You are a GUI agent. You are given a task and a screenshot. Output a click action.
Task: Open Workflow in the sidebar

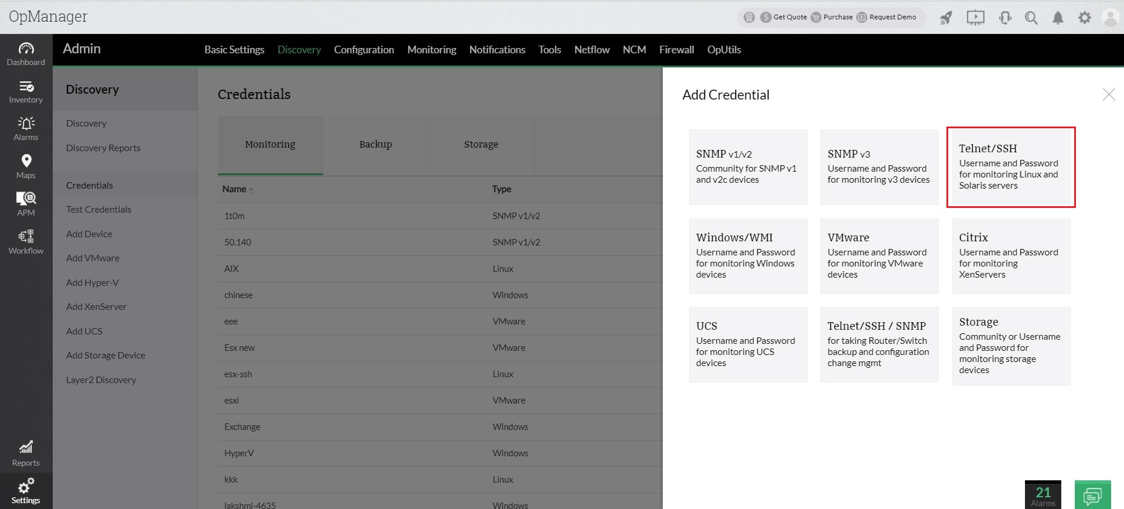click(26, 242)
